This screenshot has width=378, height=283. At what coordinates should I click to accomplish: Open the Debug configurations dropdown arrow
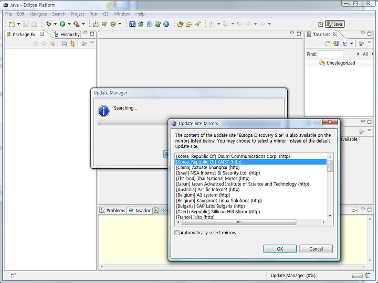tap(55, 24)
